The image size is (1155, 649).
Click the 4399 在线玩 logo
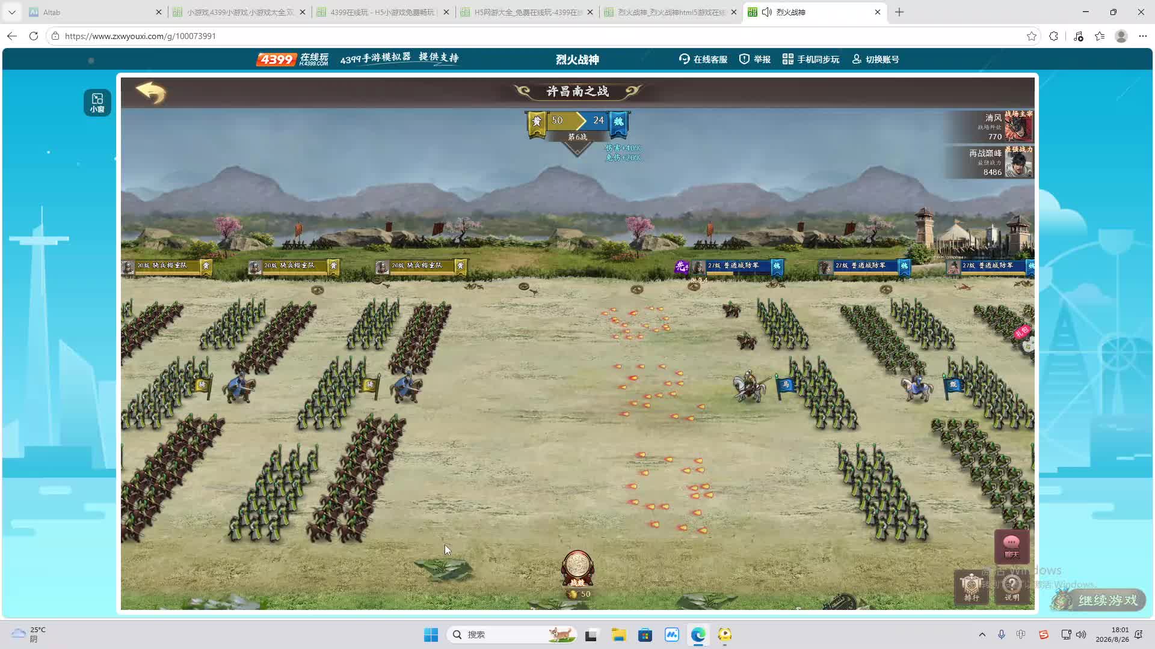292,59
